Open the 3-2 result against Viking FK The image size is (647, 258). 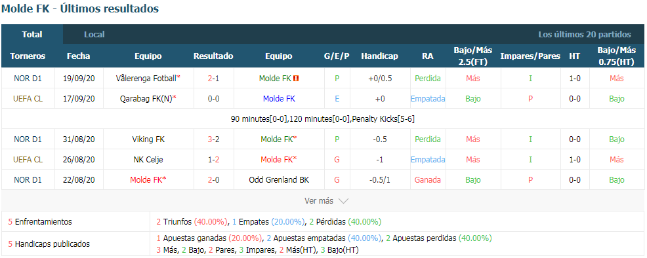(x=213, y=139)
